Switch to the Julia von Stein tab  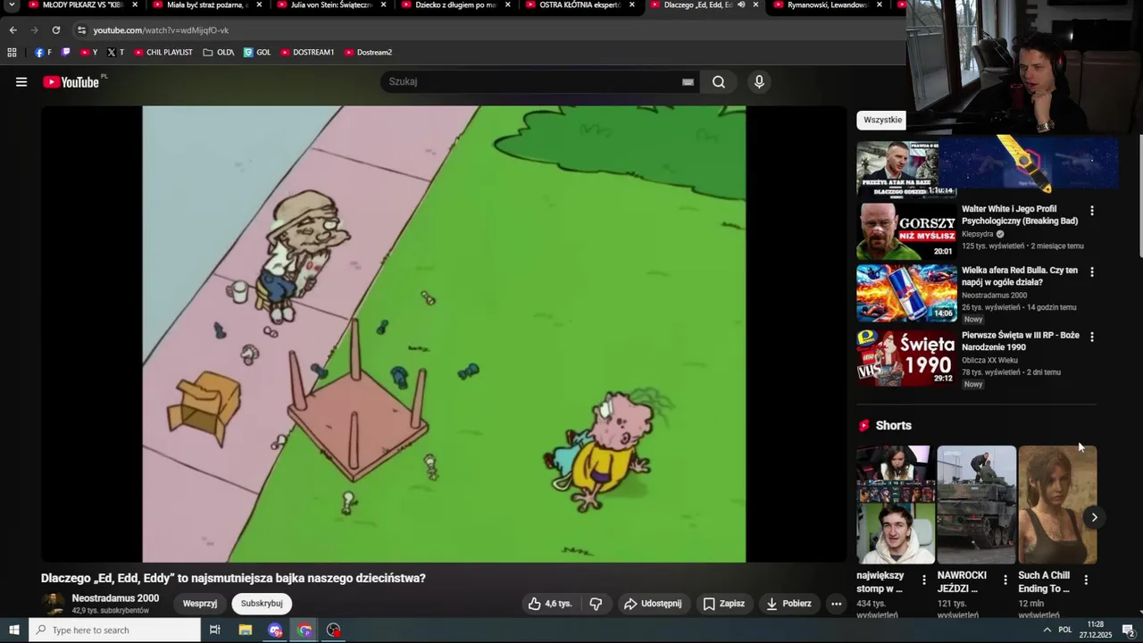point(329,5)
